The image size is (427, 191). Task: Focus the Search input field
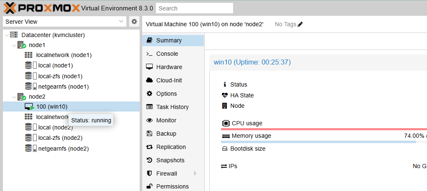click(194, 8)
